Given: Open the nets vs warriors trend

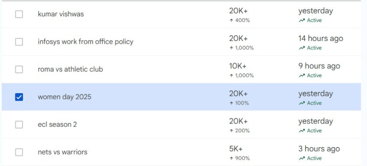Looking at the screenshot, I should (62, 152).
